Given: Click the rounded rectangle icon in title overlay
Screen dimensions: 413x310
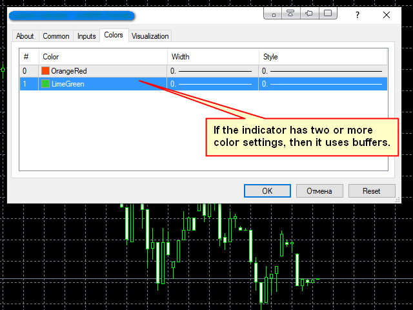Looking at the screenshot, I should 328,13.
